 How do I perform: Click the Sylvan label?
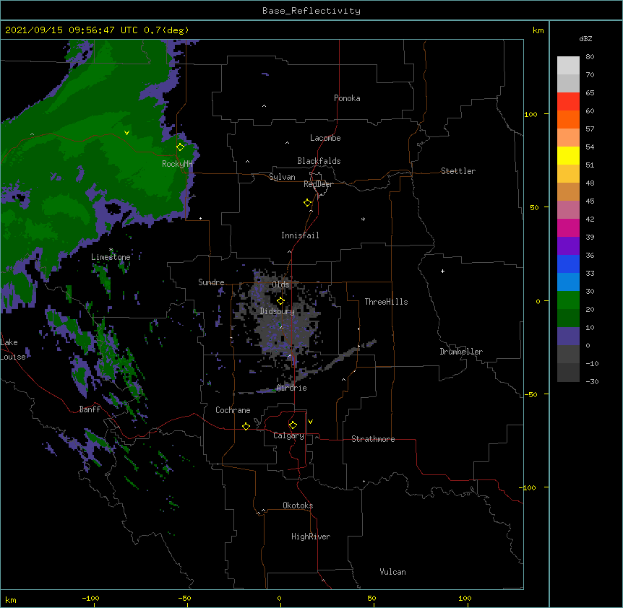pos(282,177)
